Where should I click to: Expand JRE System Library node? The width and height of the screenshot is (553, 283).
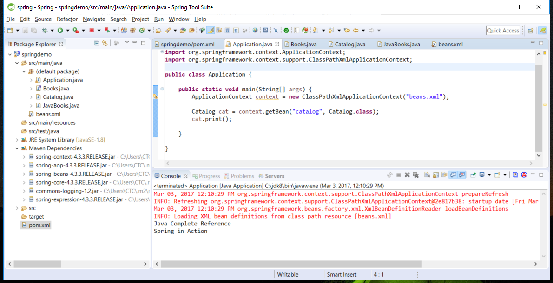coord(17,140)
